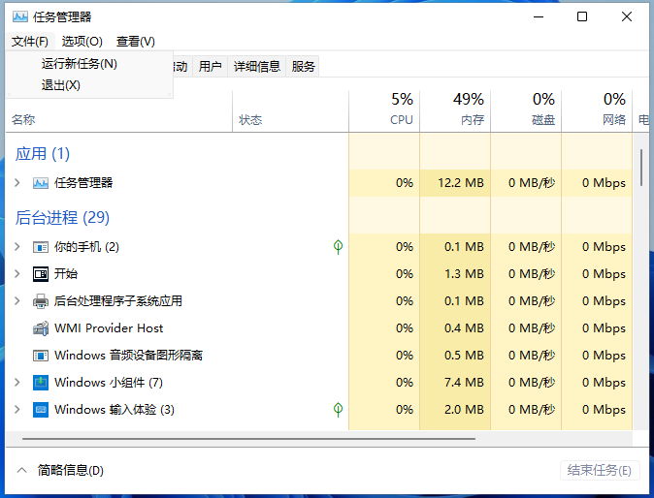654x498 pixels.
Task: Choose 运行新任务(N) from the file menu
Action: 79,64
